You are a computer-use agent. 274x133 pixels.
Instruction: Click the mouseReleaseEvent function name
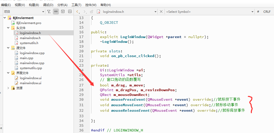pos(130,110)
